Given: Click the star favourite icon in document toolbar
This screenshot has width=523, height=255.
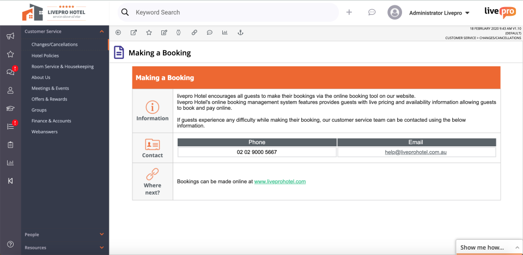Looking at the screenshot, I should (x=149, y=33).
